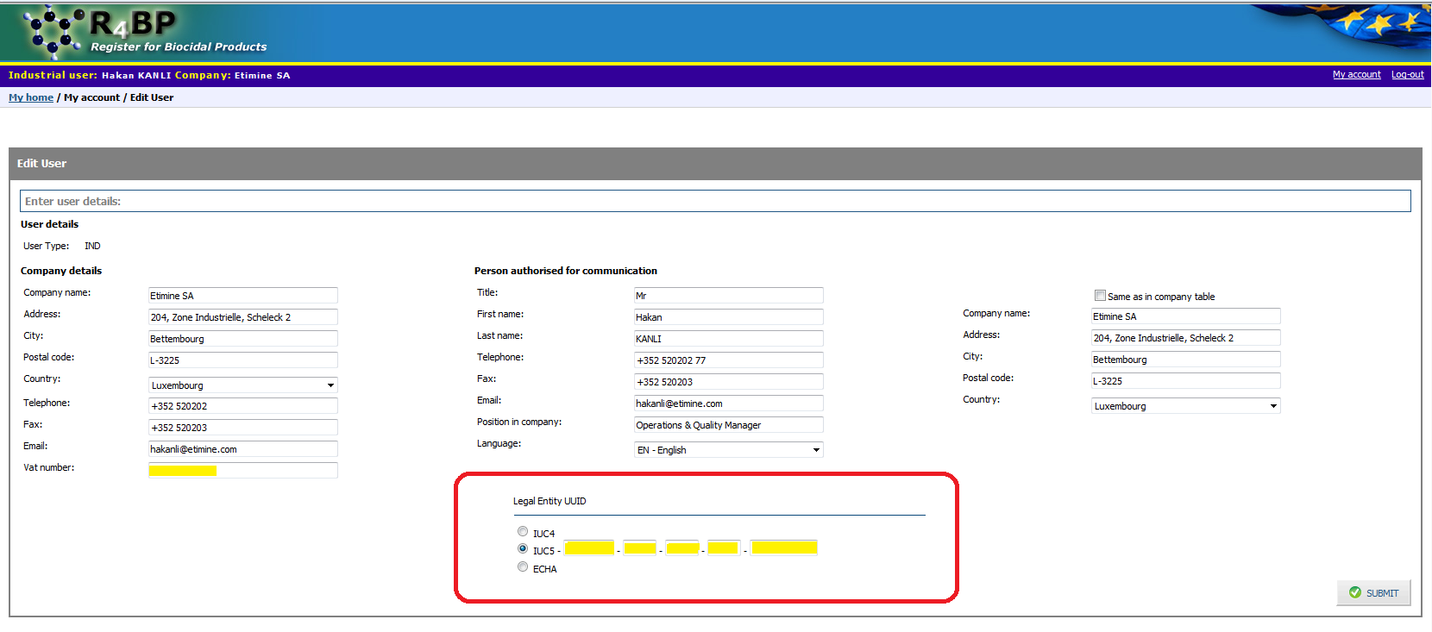Click the green checkmark on the Submit button
This screenshot has height=632, width=1432.
tap(1354, 592)
